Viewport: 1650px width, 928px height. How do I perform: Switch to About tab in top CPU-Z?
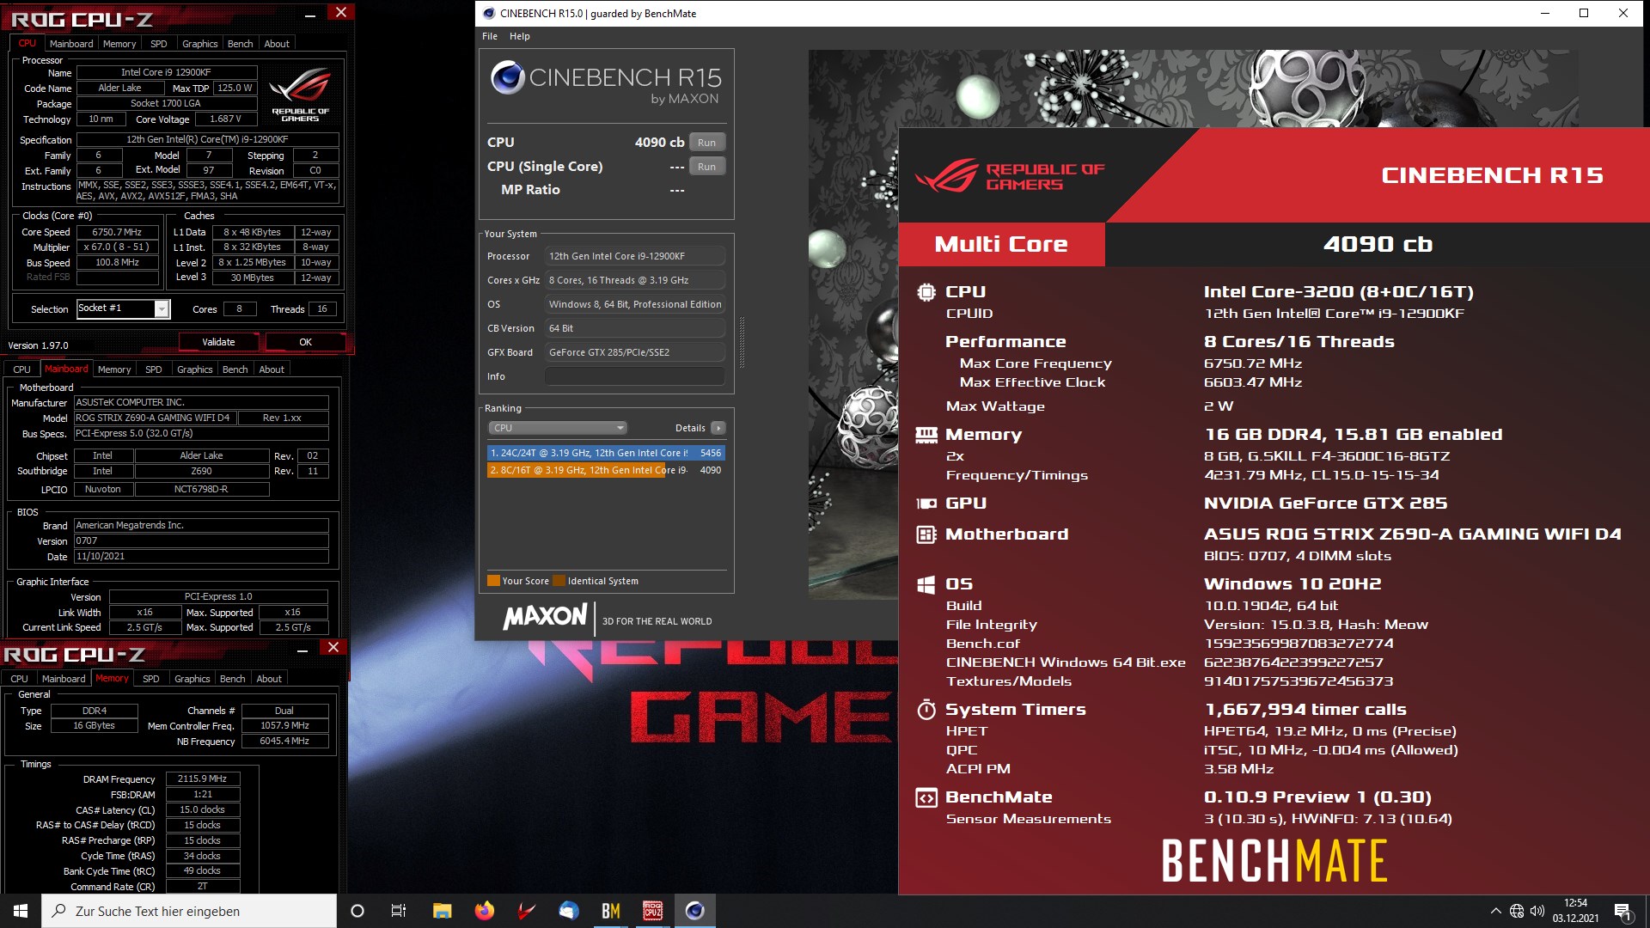click(x=277, y=44)
